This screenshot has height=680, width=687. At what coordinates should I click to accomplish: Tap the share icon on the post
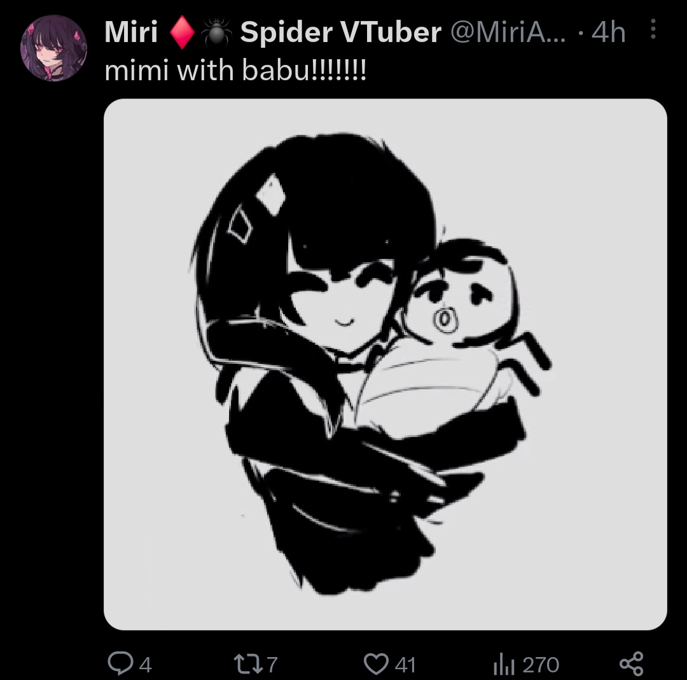click(x=632, y=663)
